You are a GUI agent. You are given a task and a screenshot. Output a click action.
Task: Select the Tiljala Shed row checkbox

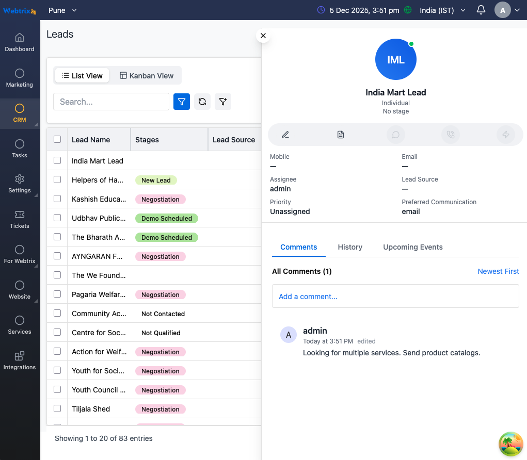pyautogui.click(x=57, y=409)
